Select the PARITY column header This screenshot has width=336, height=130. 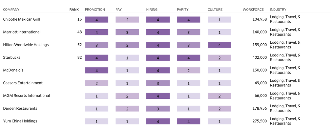[x=182, y=10]
